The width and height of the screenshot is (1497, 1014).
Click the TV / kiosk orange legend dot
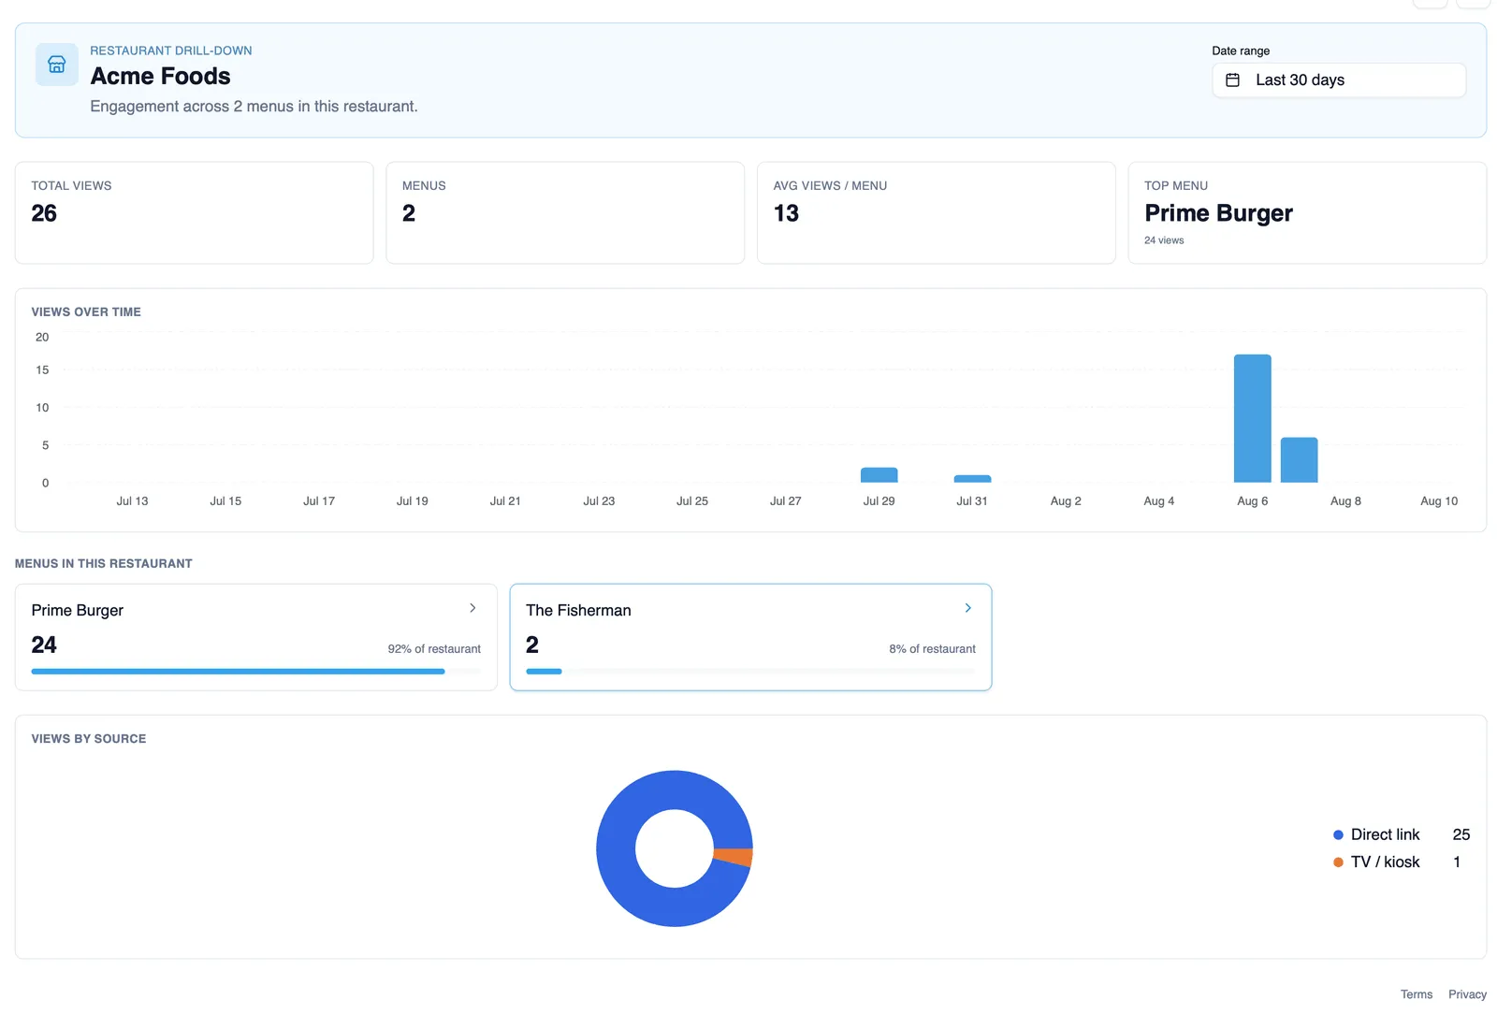pos(1338,862)
